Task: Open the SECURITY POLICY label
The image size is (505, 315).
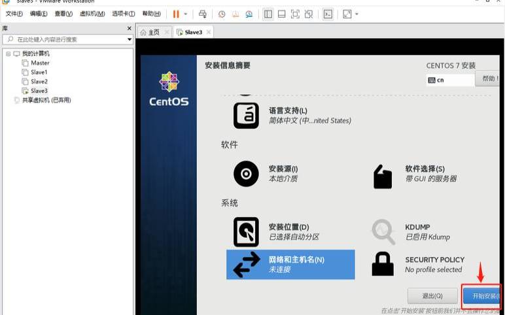Action: [434, 259]
